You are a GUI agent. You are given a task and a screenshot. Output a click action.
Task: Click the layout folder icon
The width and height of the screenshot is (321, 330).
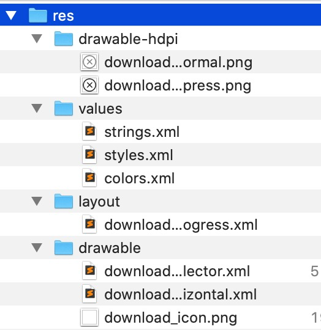tap(64, 201)
